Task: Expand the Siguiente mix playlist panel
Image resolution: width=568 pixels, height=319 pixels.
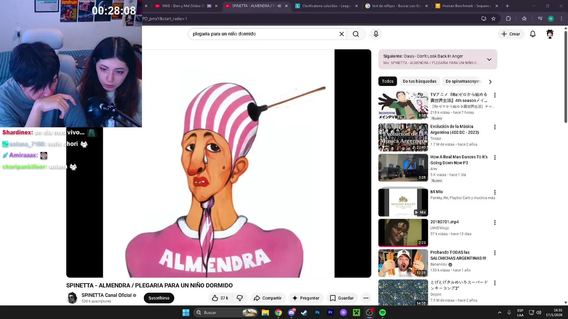Action: click(x=489, y=59)
